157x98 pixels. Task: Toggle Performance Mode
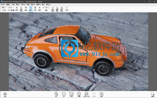coord(21,9)
